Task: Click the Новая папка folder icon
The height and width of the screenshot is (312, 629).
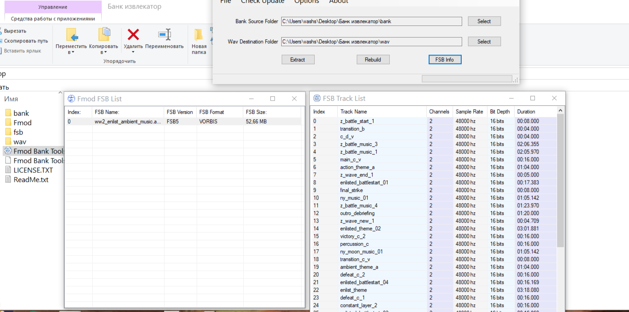Action: pos(199,35)
